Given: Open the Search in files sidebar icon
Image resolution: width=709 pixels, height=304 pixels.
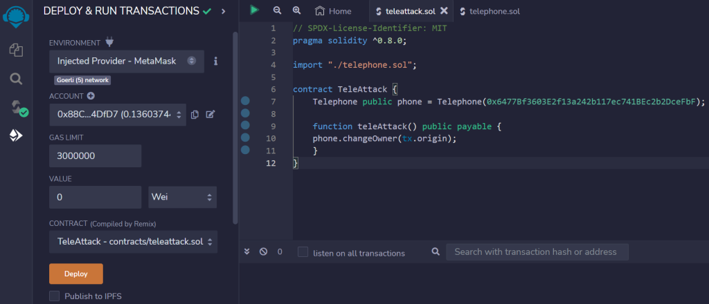Looking at the screenshot, I should click(16, 80).
